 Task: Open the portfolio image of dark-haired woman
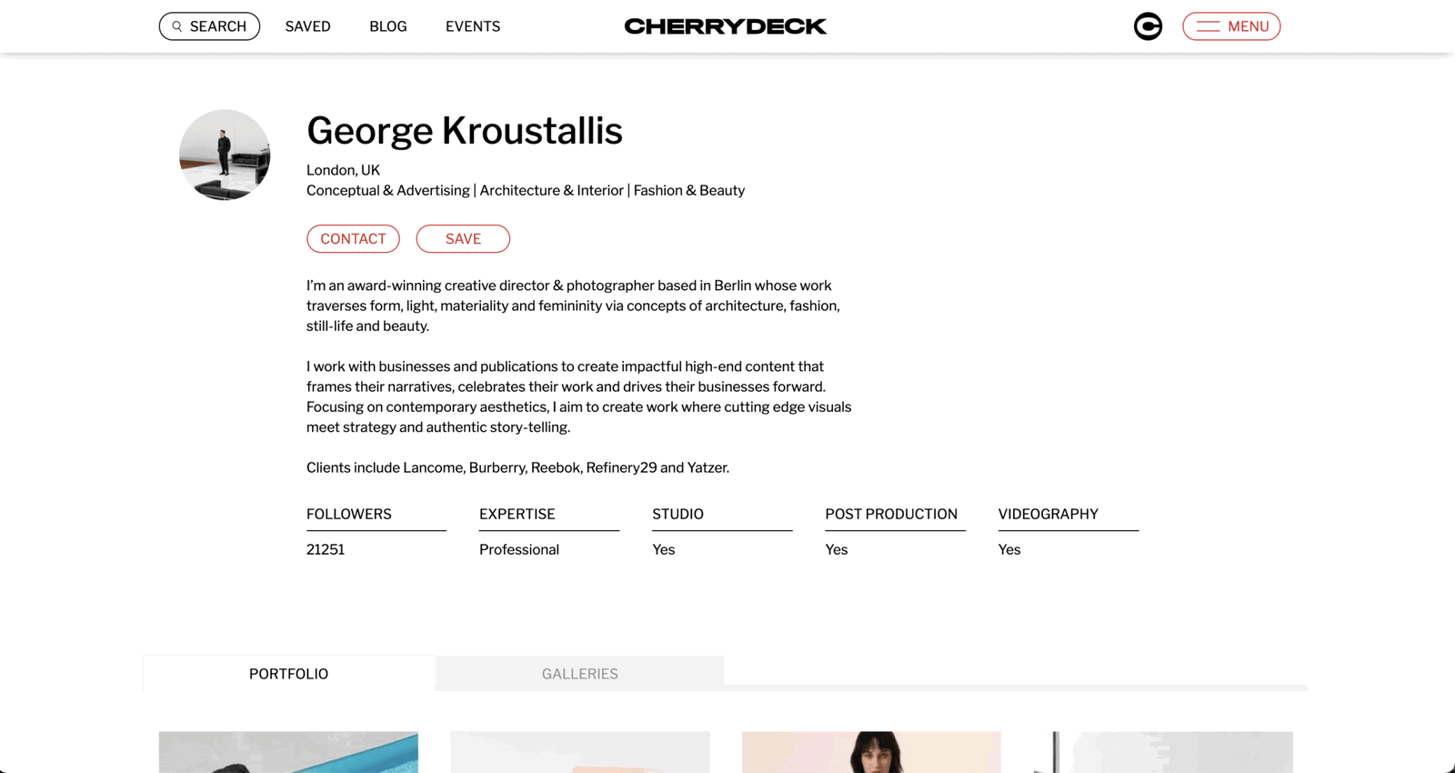pos(871,753)
